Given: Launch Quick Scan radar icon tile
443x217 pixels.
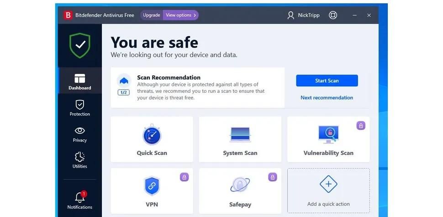Looking at the screenshot, I should point(152,134).
